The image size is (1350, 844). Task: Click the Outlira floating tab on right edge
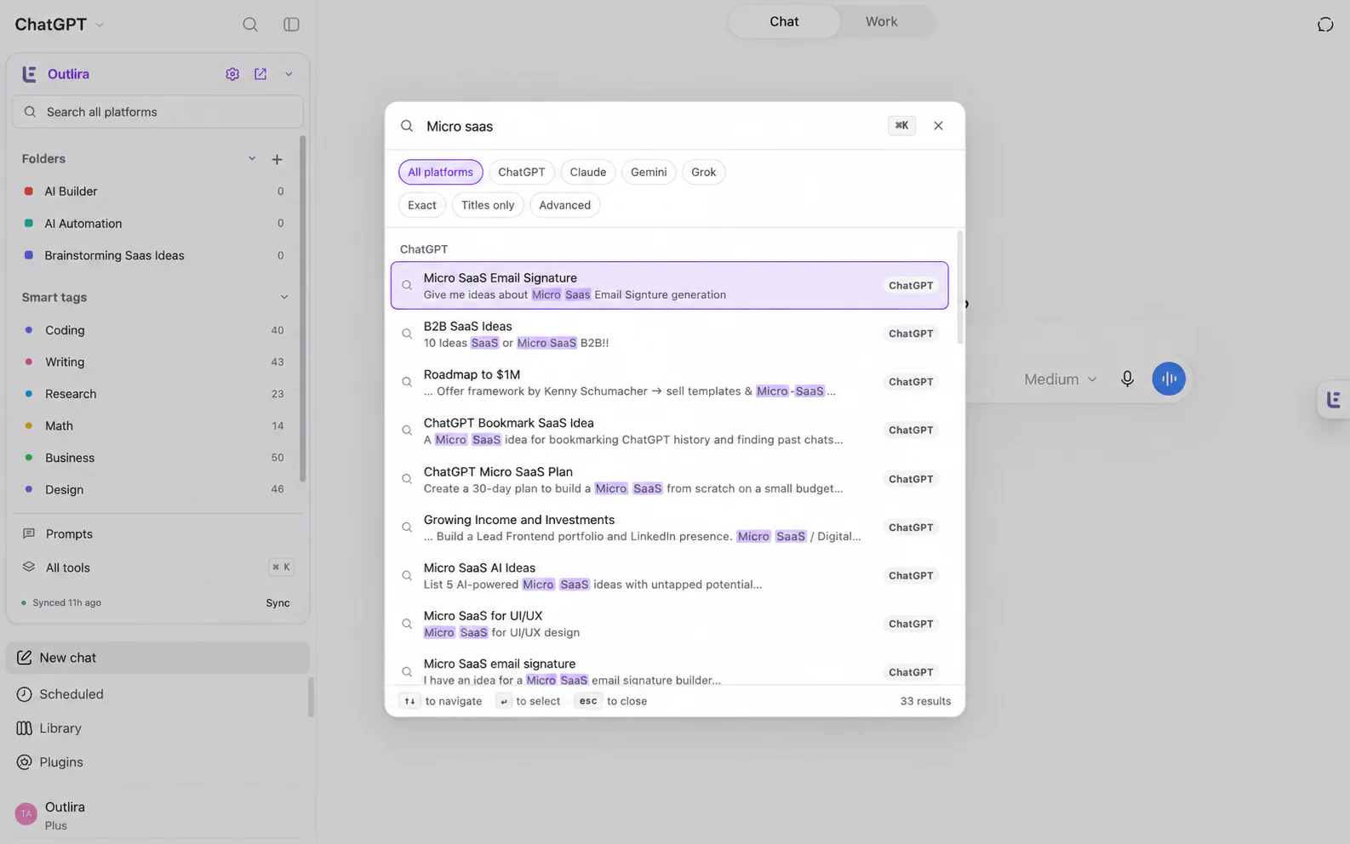coord(1333,399)
